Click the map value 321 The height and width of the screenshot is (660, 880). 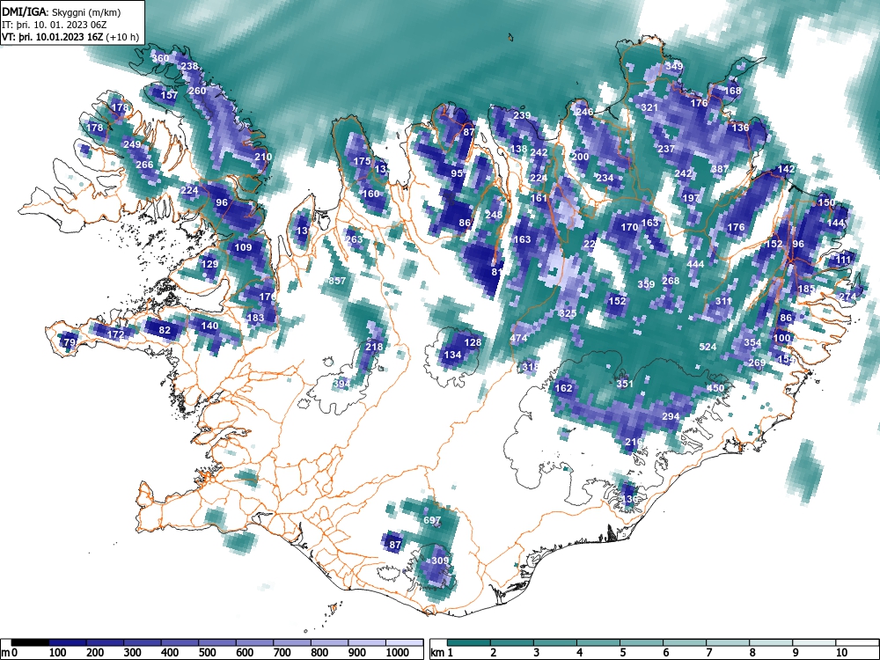tap(649, 107)
